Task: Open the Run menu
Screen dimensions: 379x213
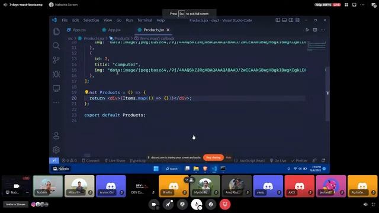Action: [129, 20]
